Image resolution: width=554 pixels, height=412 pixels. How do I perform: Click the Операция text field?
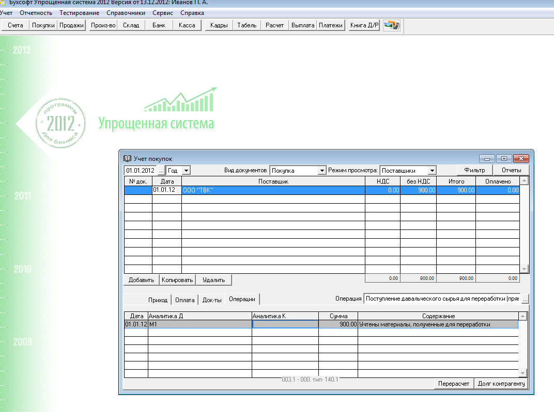coord(442,299)
